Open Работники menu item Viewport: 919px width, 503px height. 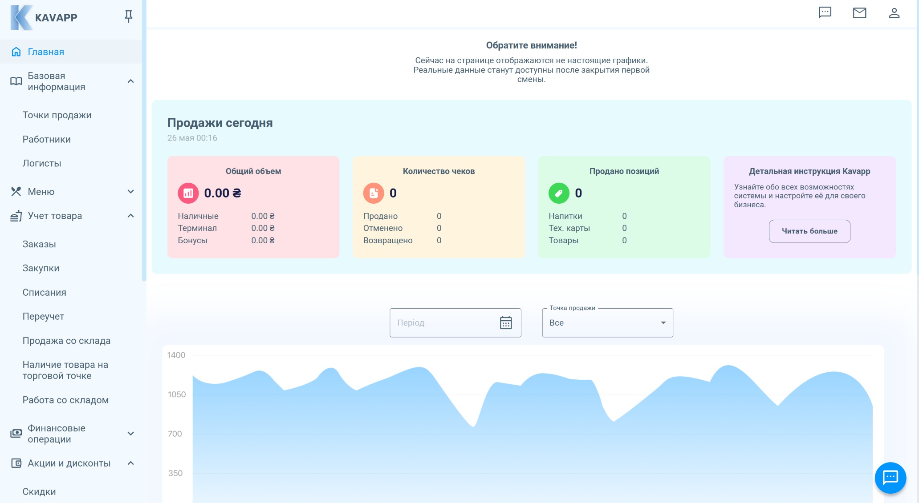[x=46, y=139]
